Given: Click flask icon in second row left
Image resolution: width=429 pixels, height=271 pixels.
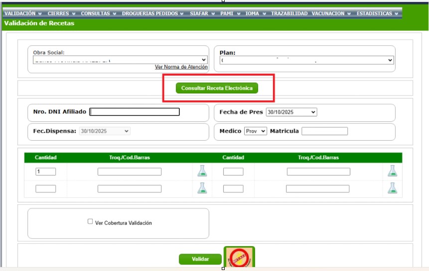Looking at the screenshot, I should point(202,188).
